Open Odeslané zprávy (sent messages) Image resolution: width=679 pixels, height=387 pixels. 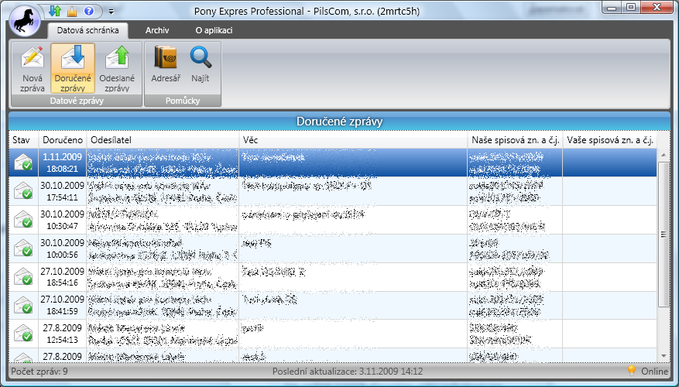coord(117,68)
